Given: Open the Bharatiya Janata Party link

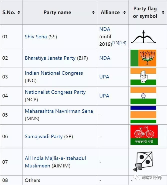Looking at the screenshot, I should (50, 58).
